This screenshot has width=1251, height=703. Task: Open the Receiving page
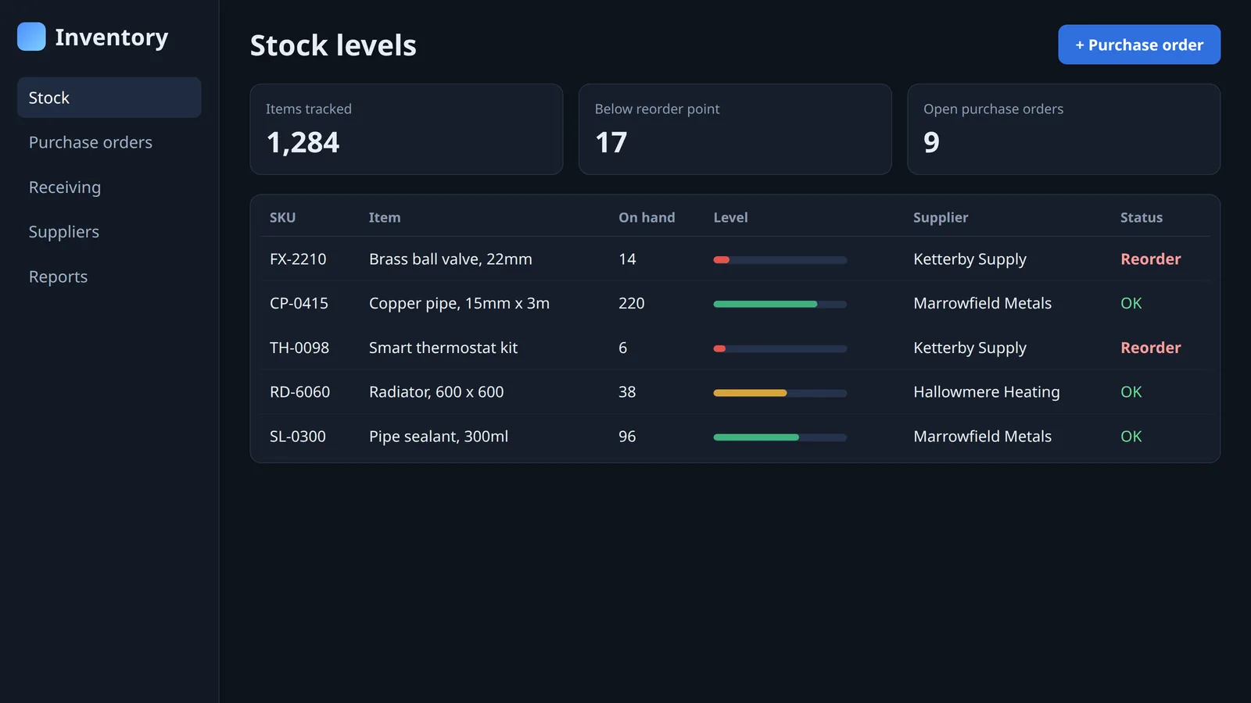[109, 187]
